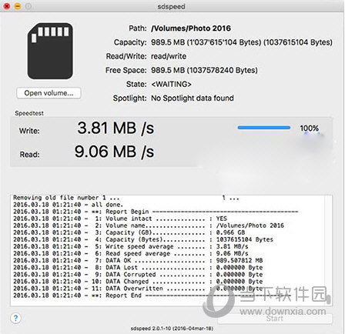345x334 pixels.
Task: Click log line 'DATA Corrupted'
Action: click(138, 274)
